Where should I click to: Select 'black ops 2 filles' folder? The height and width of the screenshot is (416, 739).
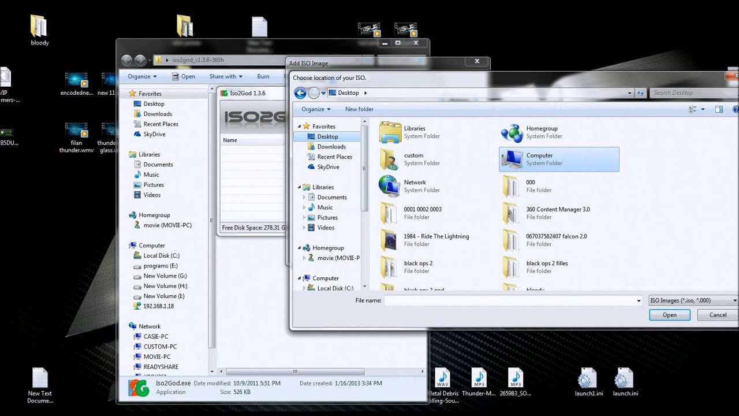pos(535,267)
